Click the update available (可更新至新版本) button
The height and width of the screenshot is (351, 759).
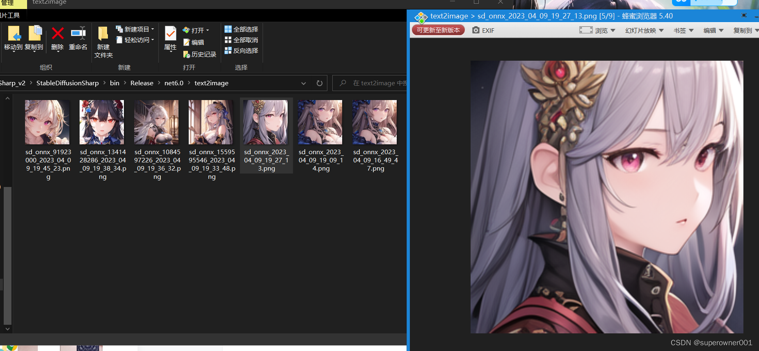[438, 30]
